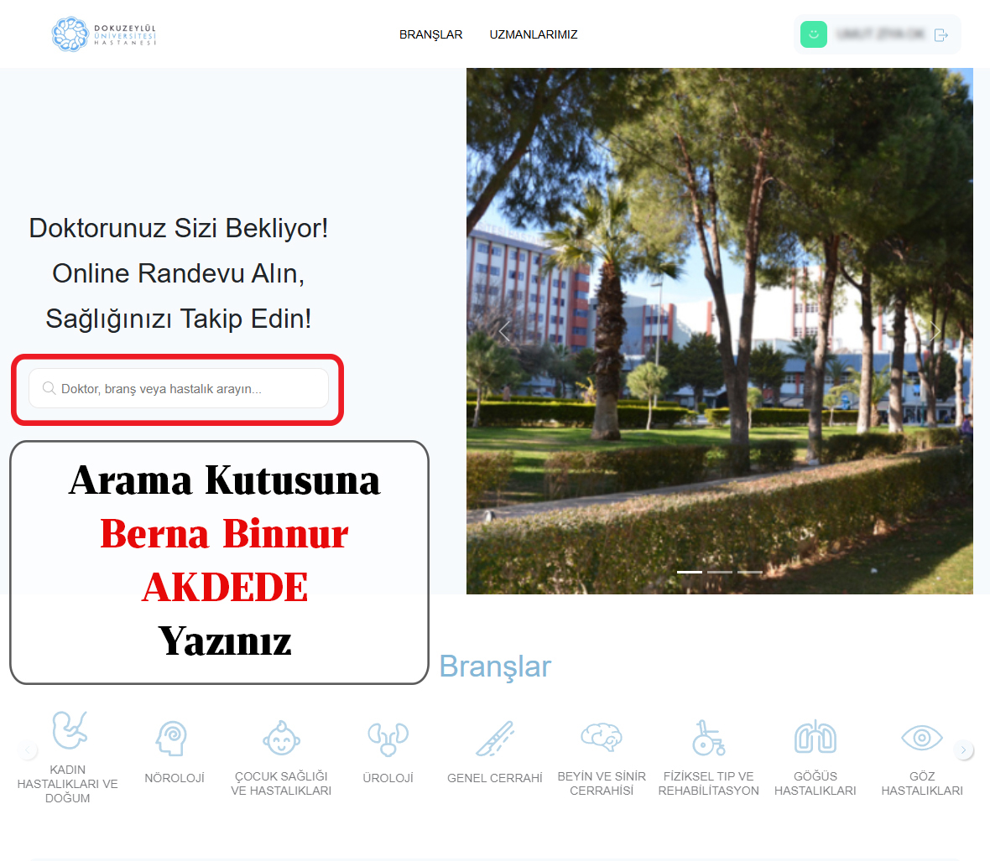Click the GENEL CERRAHİ label
The width and height of the screenshot is (990, 861).
click(495, 778)
